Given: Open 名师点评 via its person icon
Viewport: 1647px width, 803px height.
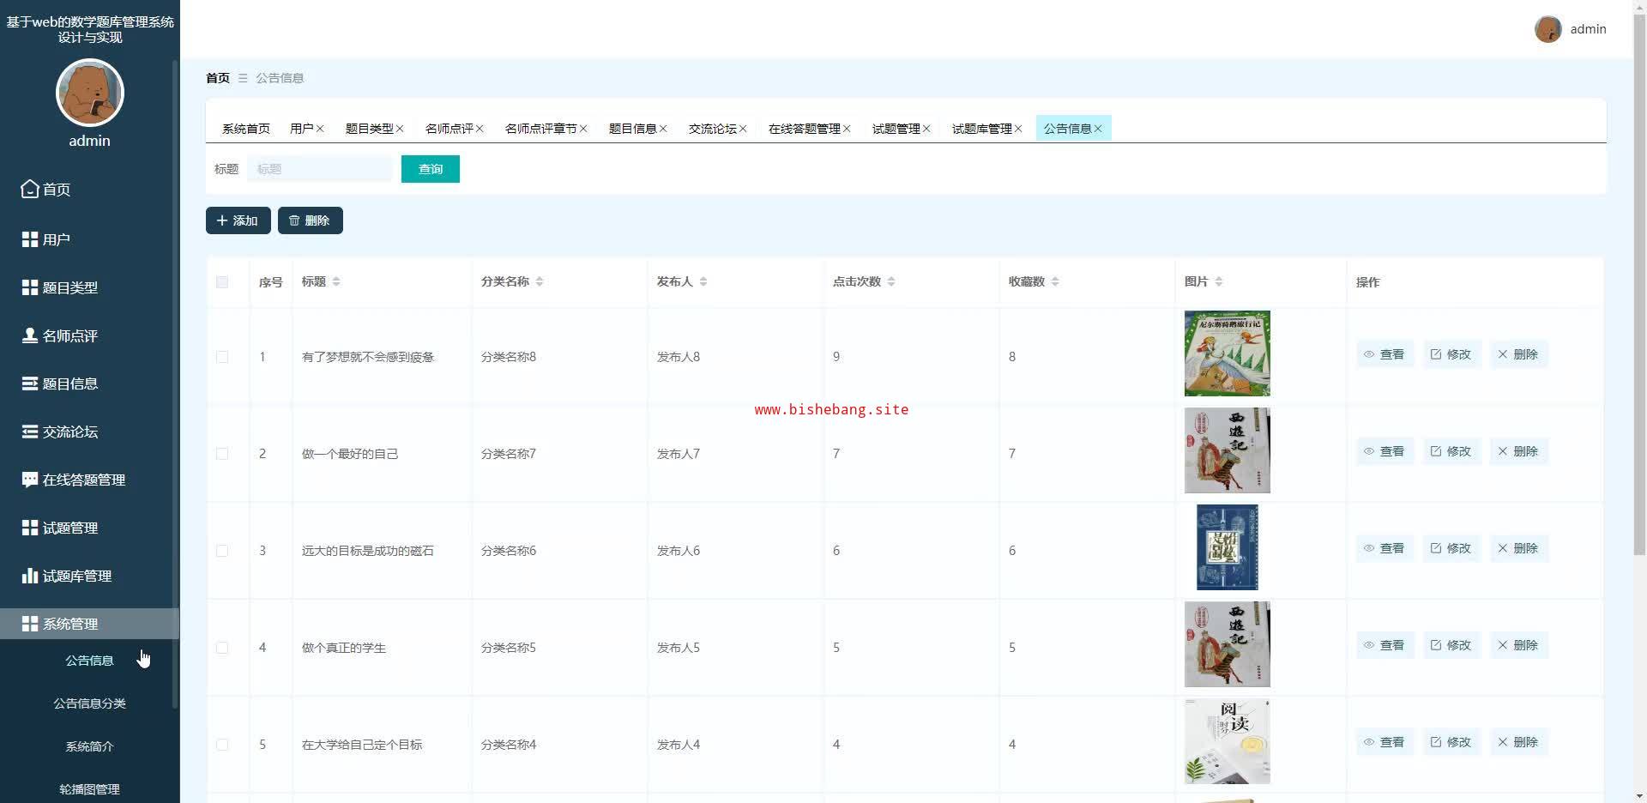Looking at the screenshot, I should click(30, 335).
